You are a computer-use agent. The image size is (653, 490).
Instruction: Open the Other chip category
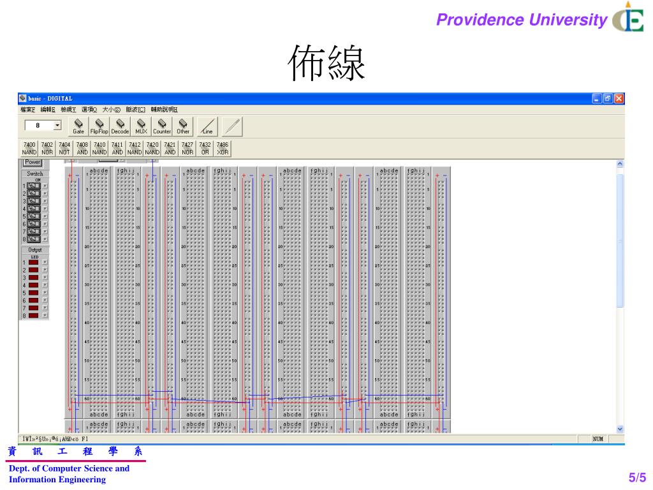(183, 126)
